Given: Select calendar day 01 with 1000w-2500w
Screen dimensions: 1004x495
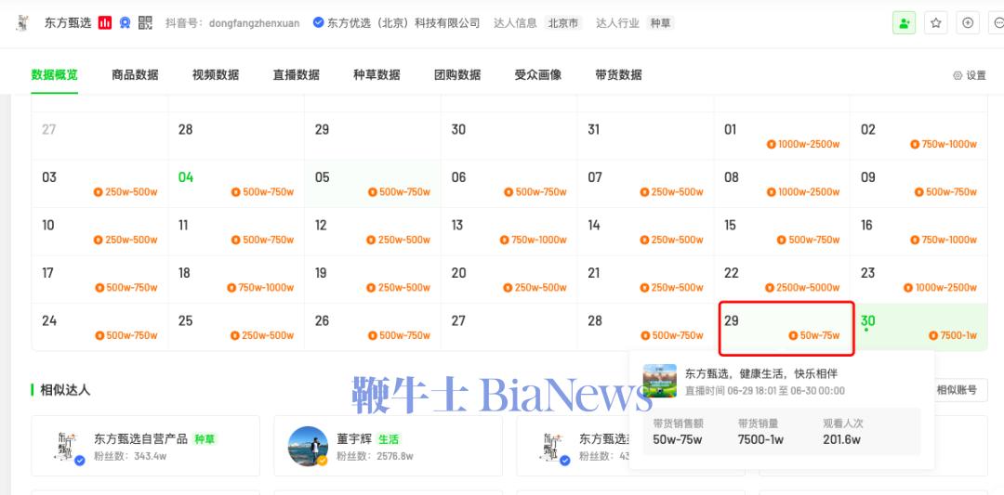Looking at the screenshot, I should point(783,137).
